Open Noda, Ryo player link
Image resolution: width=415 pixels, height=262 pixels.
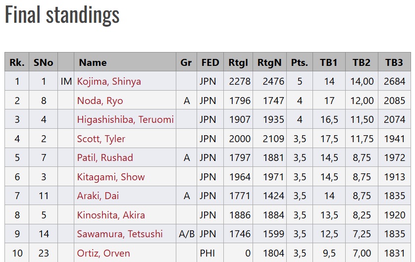[100, 101]
